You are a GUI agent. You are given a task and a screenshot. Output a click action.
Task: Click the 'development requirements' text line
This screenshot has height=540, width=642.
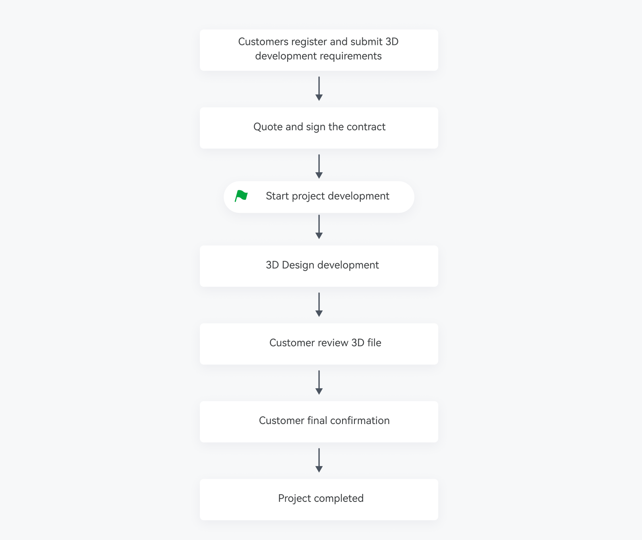pos(318,56)
